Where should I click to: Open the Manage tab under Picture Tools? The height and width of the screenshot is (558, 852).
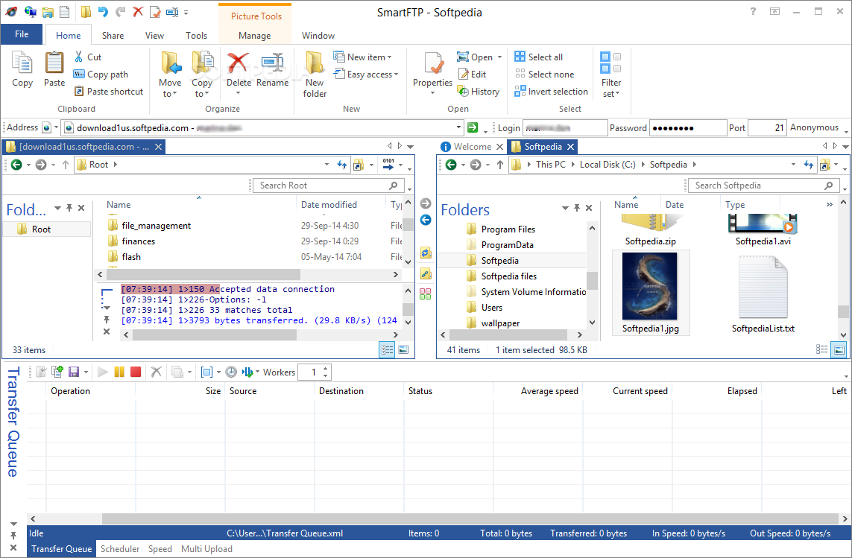(254, 35)
